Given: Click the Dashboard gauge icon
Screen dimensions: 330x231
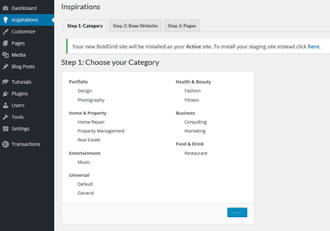Looking at the screenshot, I should coord(6,8).
